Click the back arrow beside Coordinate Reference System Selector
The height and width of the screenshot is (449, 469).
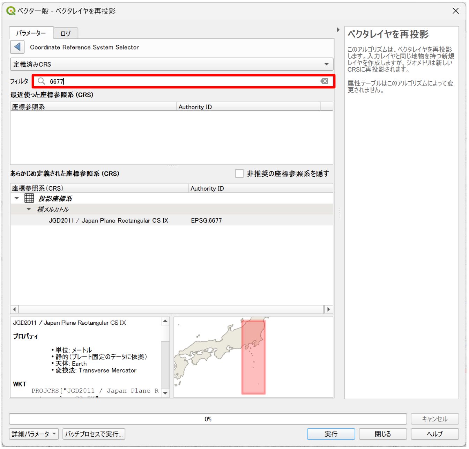[x=17, y=47]
